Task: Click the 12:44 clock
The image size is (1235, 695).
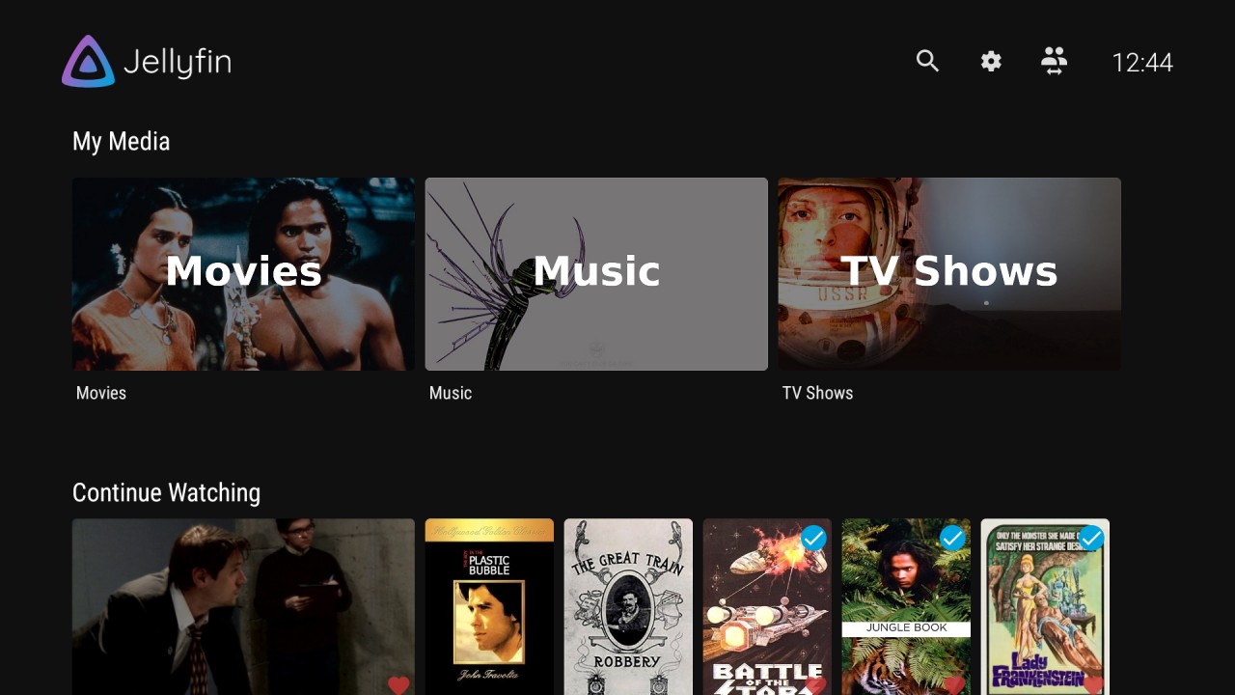Action: pos(1142,63)
